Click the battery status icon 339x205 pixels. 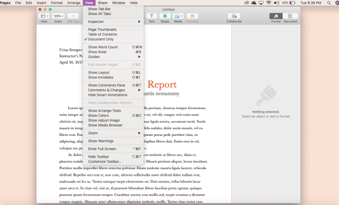pos(292,3)
